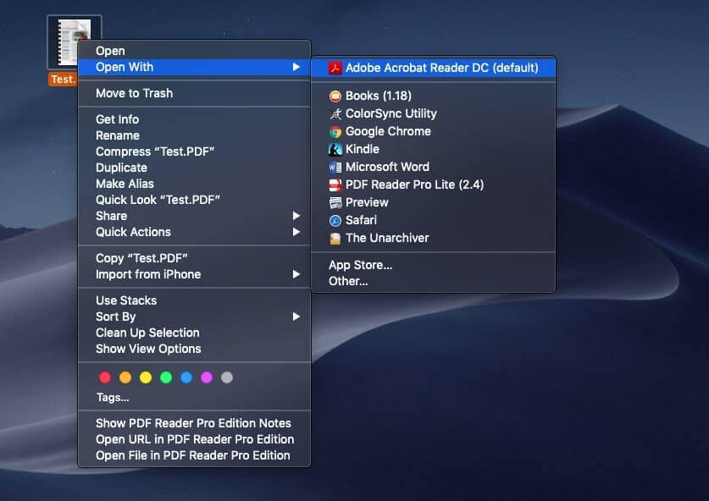Click The Unarchiver icon
Viewport: 709px width, 501px height.
coord(335,238)
